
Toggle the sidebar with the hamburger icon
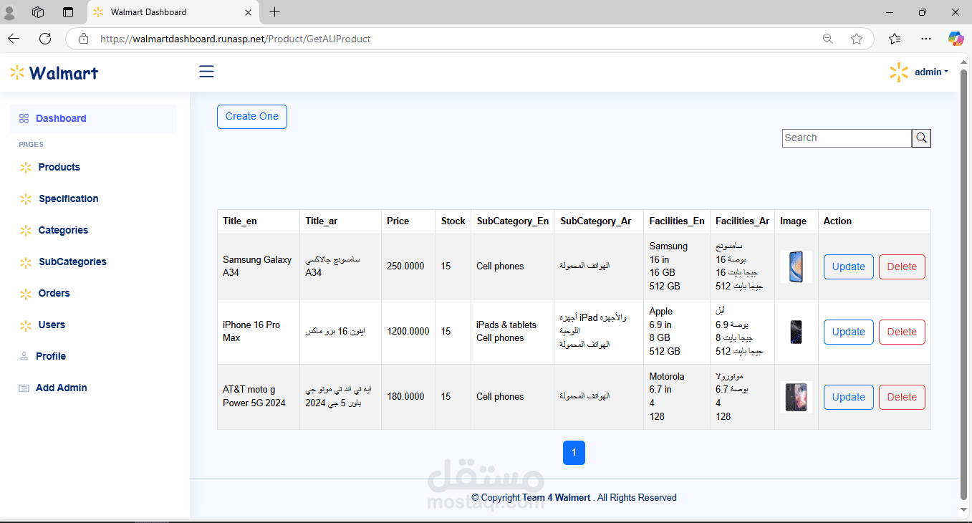pyautogui.click(x=206, y=72)
